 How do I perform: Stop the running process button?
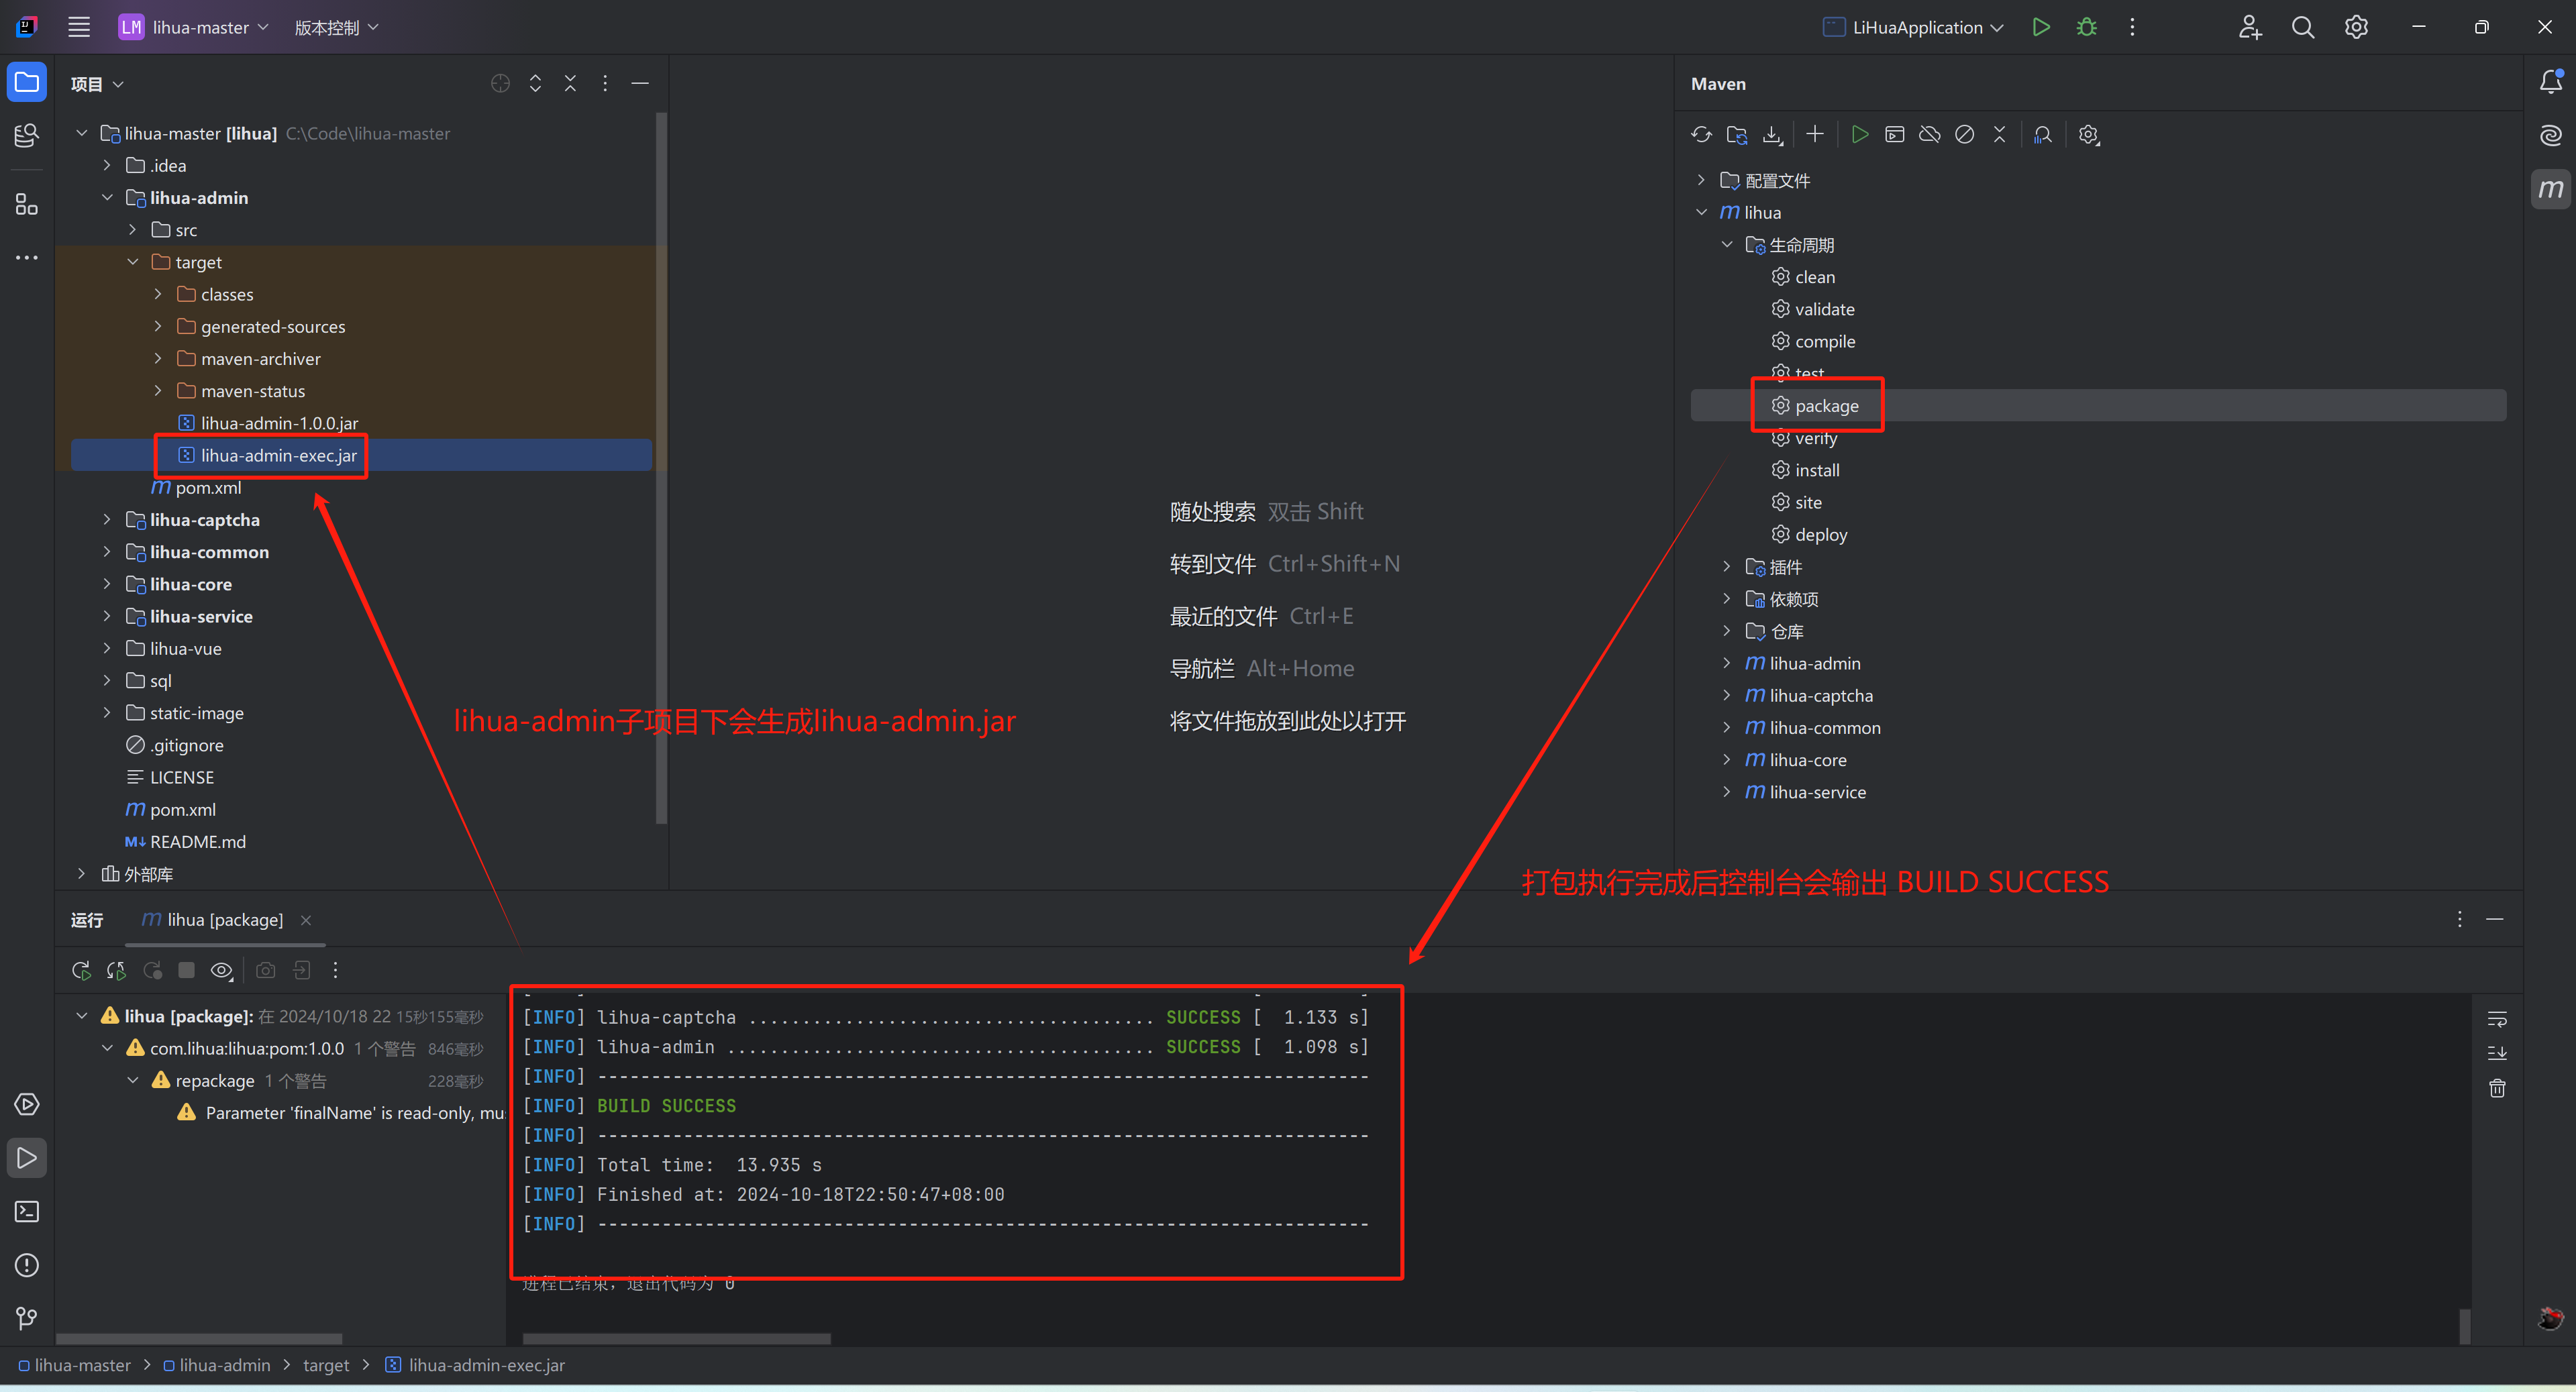pos(186,970)
